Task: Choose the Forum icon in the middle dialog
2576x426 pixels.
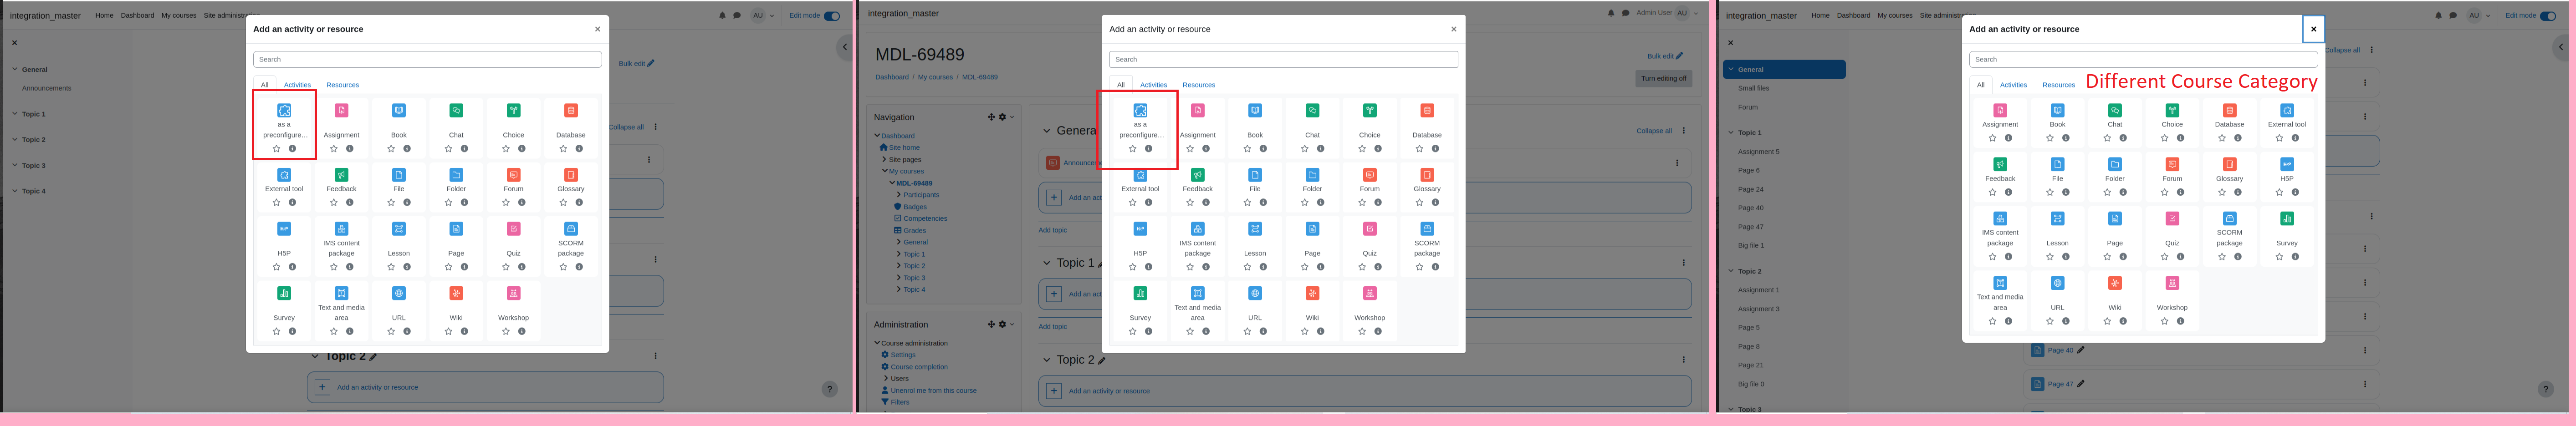Action: click(x=1370, y=175)
